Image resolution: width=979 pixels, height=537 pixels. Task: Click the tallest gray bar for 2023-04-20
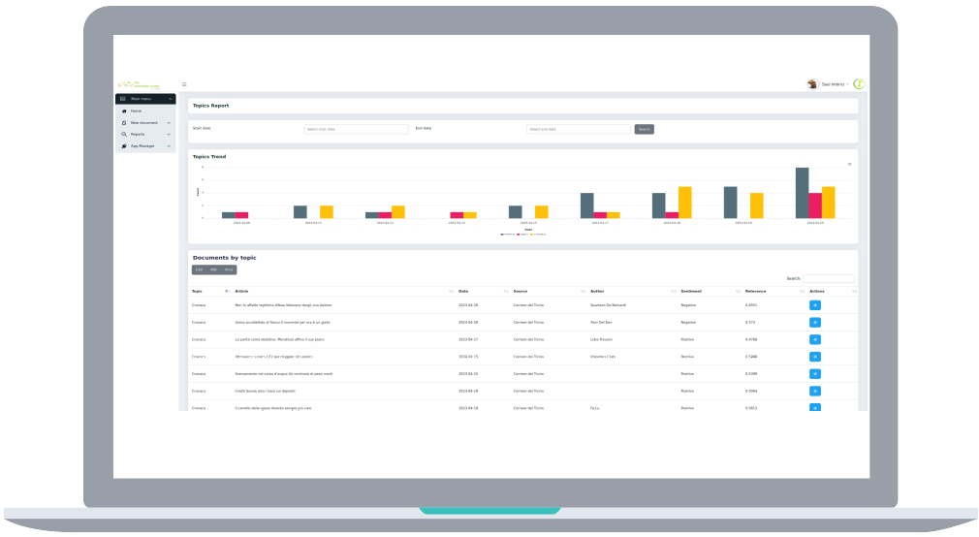[802, 193]
